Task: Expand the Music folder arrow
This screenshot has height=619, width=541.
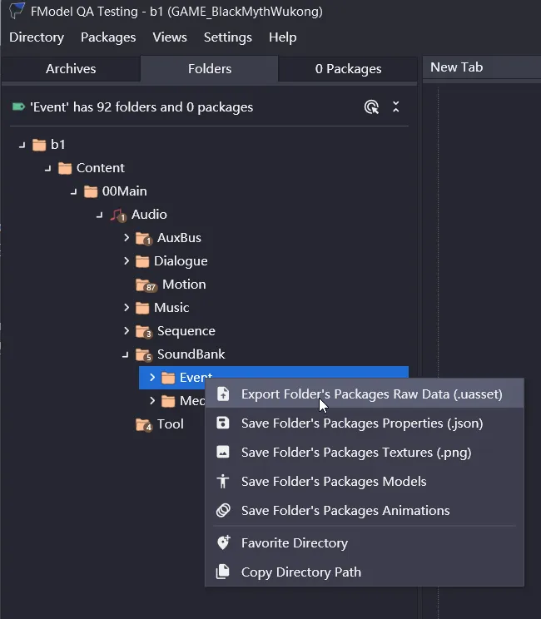Action: coord(127,308)
